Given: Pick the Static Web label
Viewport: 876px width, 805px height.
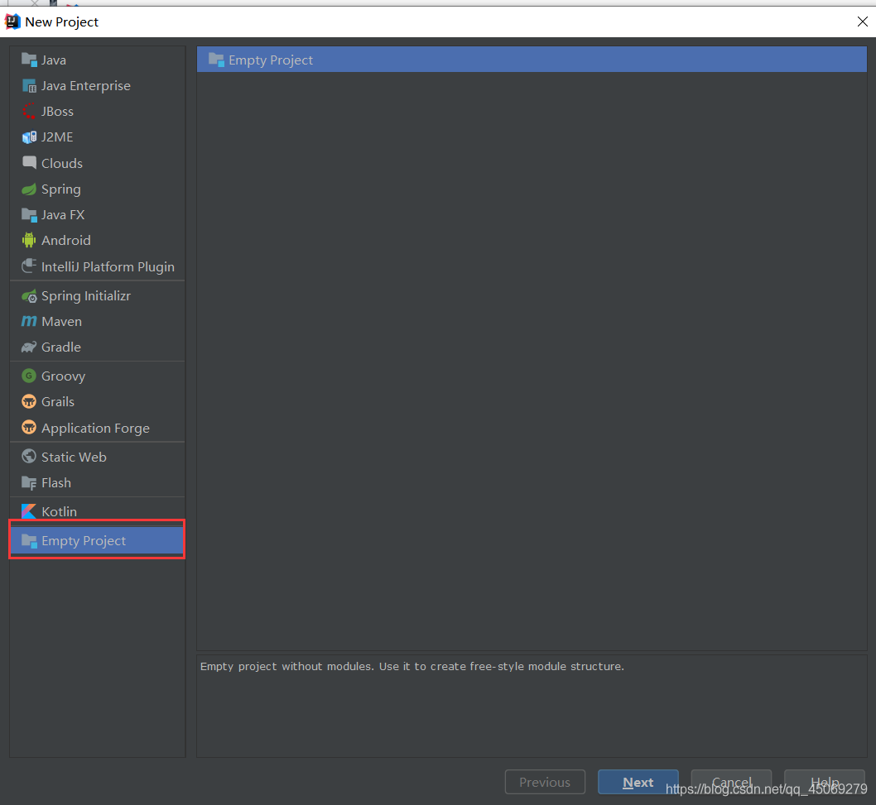Looking at the screenshot, I should pyautogui.click(x=74, y=457).
